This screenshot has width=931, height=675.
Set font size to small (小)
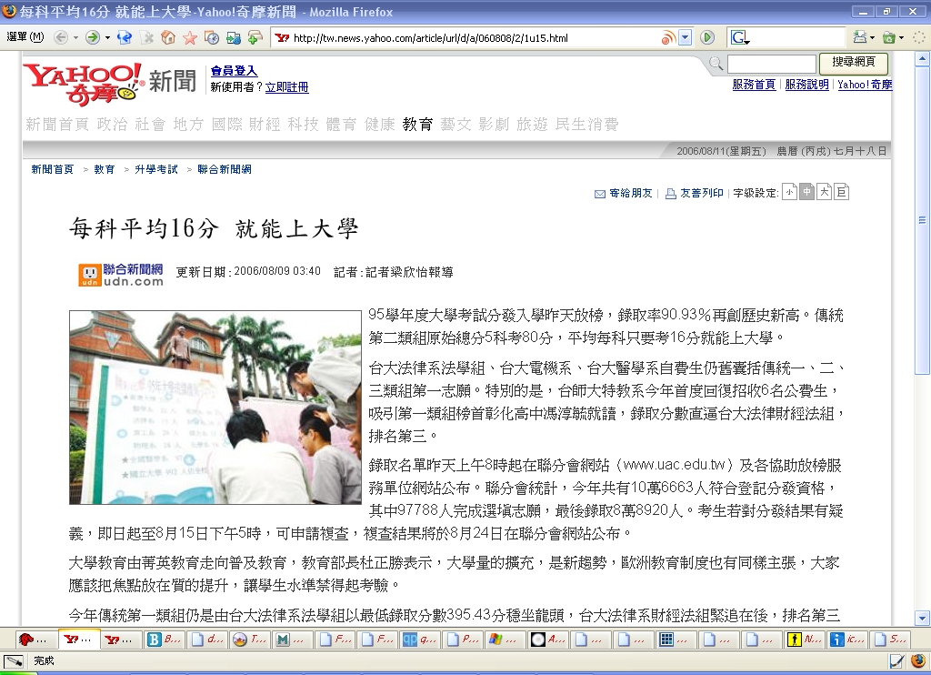coord(789,192)
